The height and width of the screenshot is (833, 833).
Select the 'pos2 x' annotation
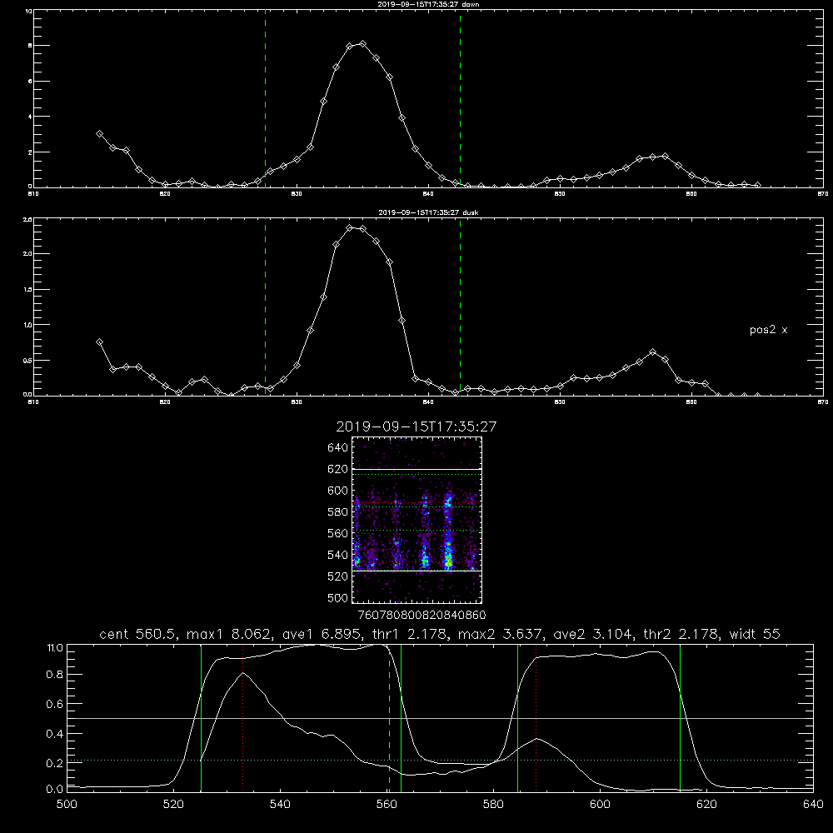click(x=768, y=330)
